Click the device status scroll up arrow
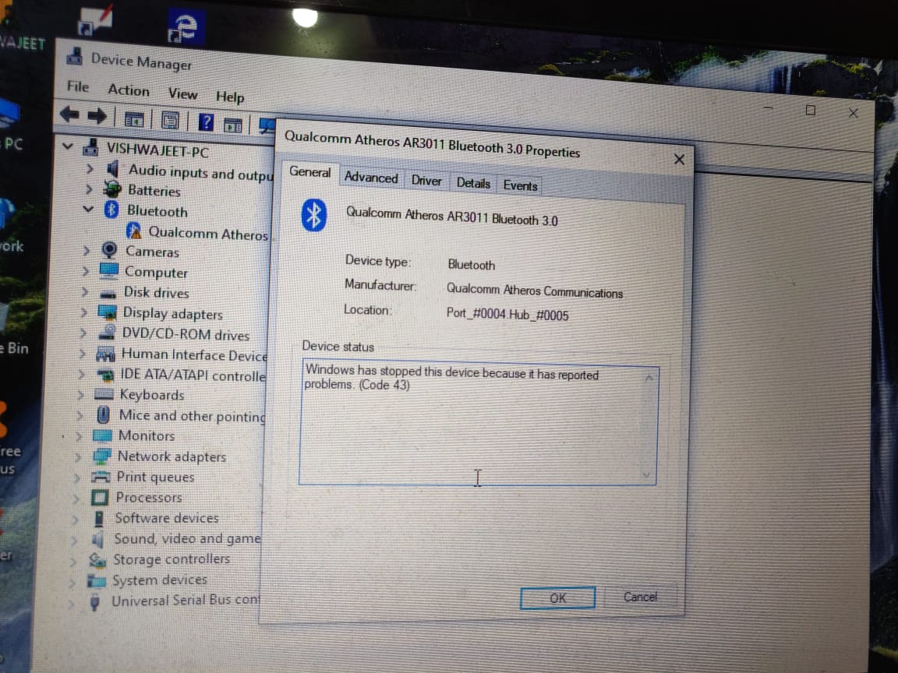Viewport: 898px width, 673px height. pos(649,379)
